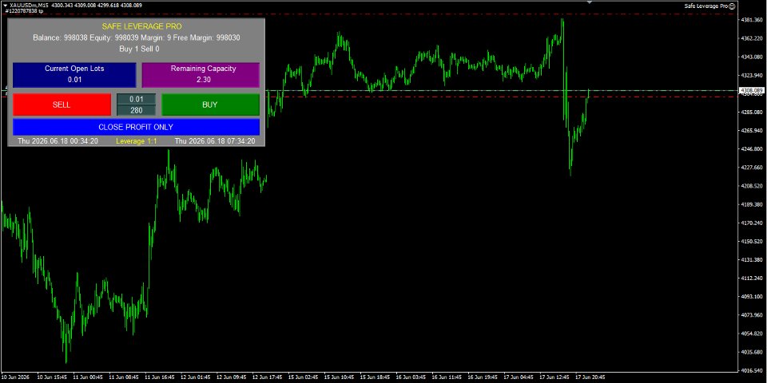Click the red SELL button
Image resolution: width=767 pixels, height=383 pixels.
coord(62,105)
